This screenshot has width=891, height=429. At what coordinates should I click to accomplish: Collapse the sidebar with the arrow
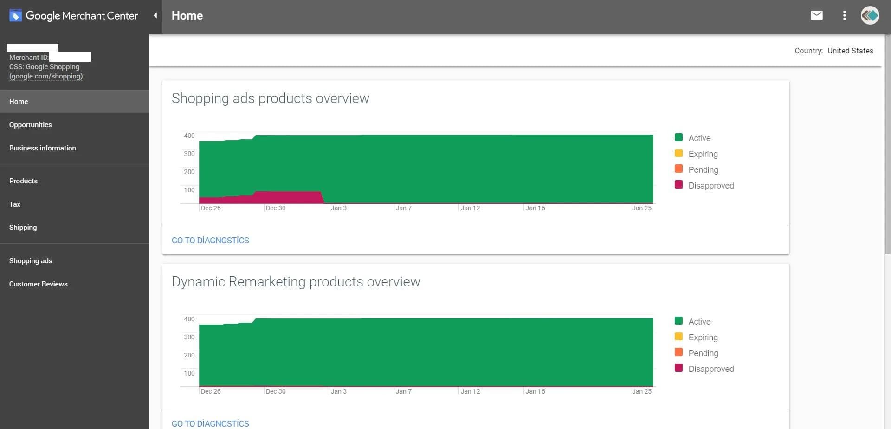click(155, 15)
